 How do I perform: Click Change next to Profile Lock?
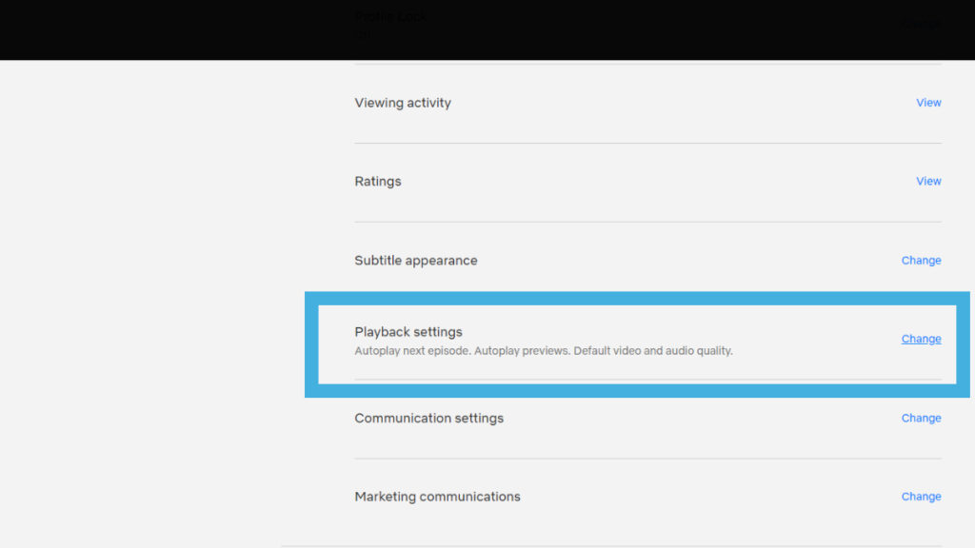[x=920, y=23]
